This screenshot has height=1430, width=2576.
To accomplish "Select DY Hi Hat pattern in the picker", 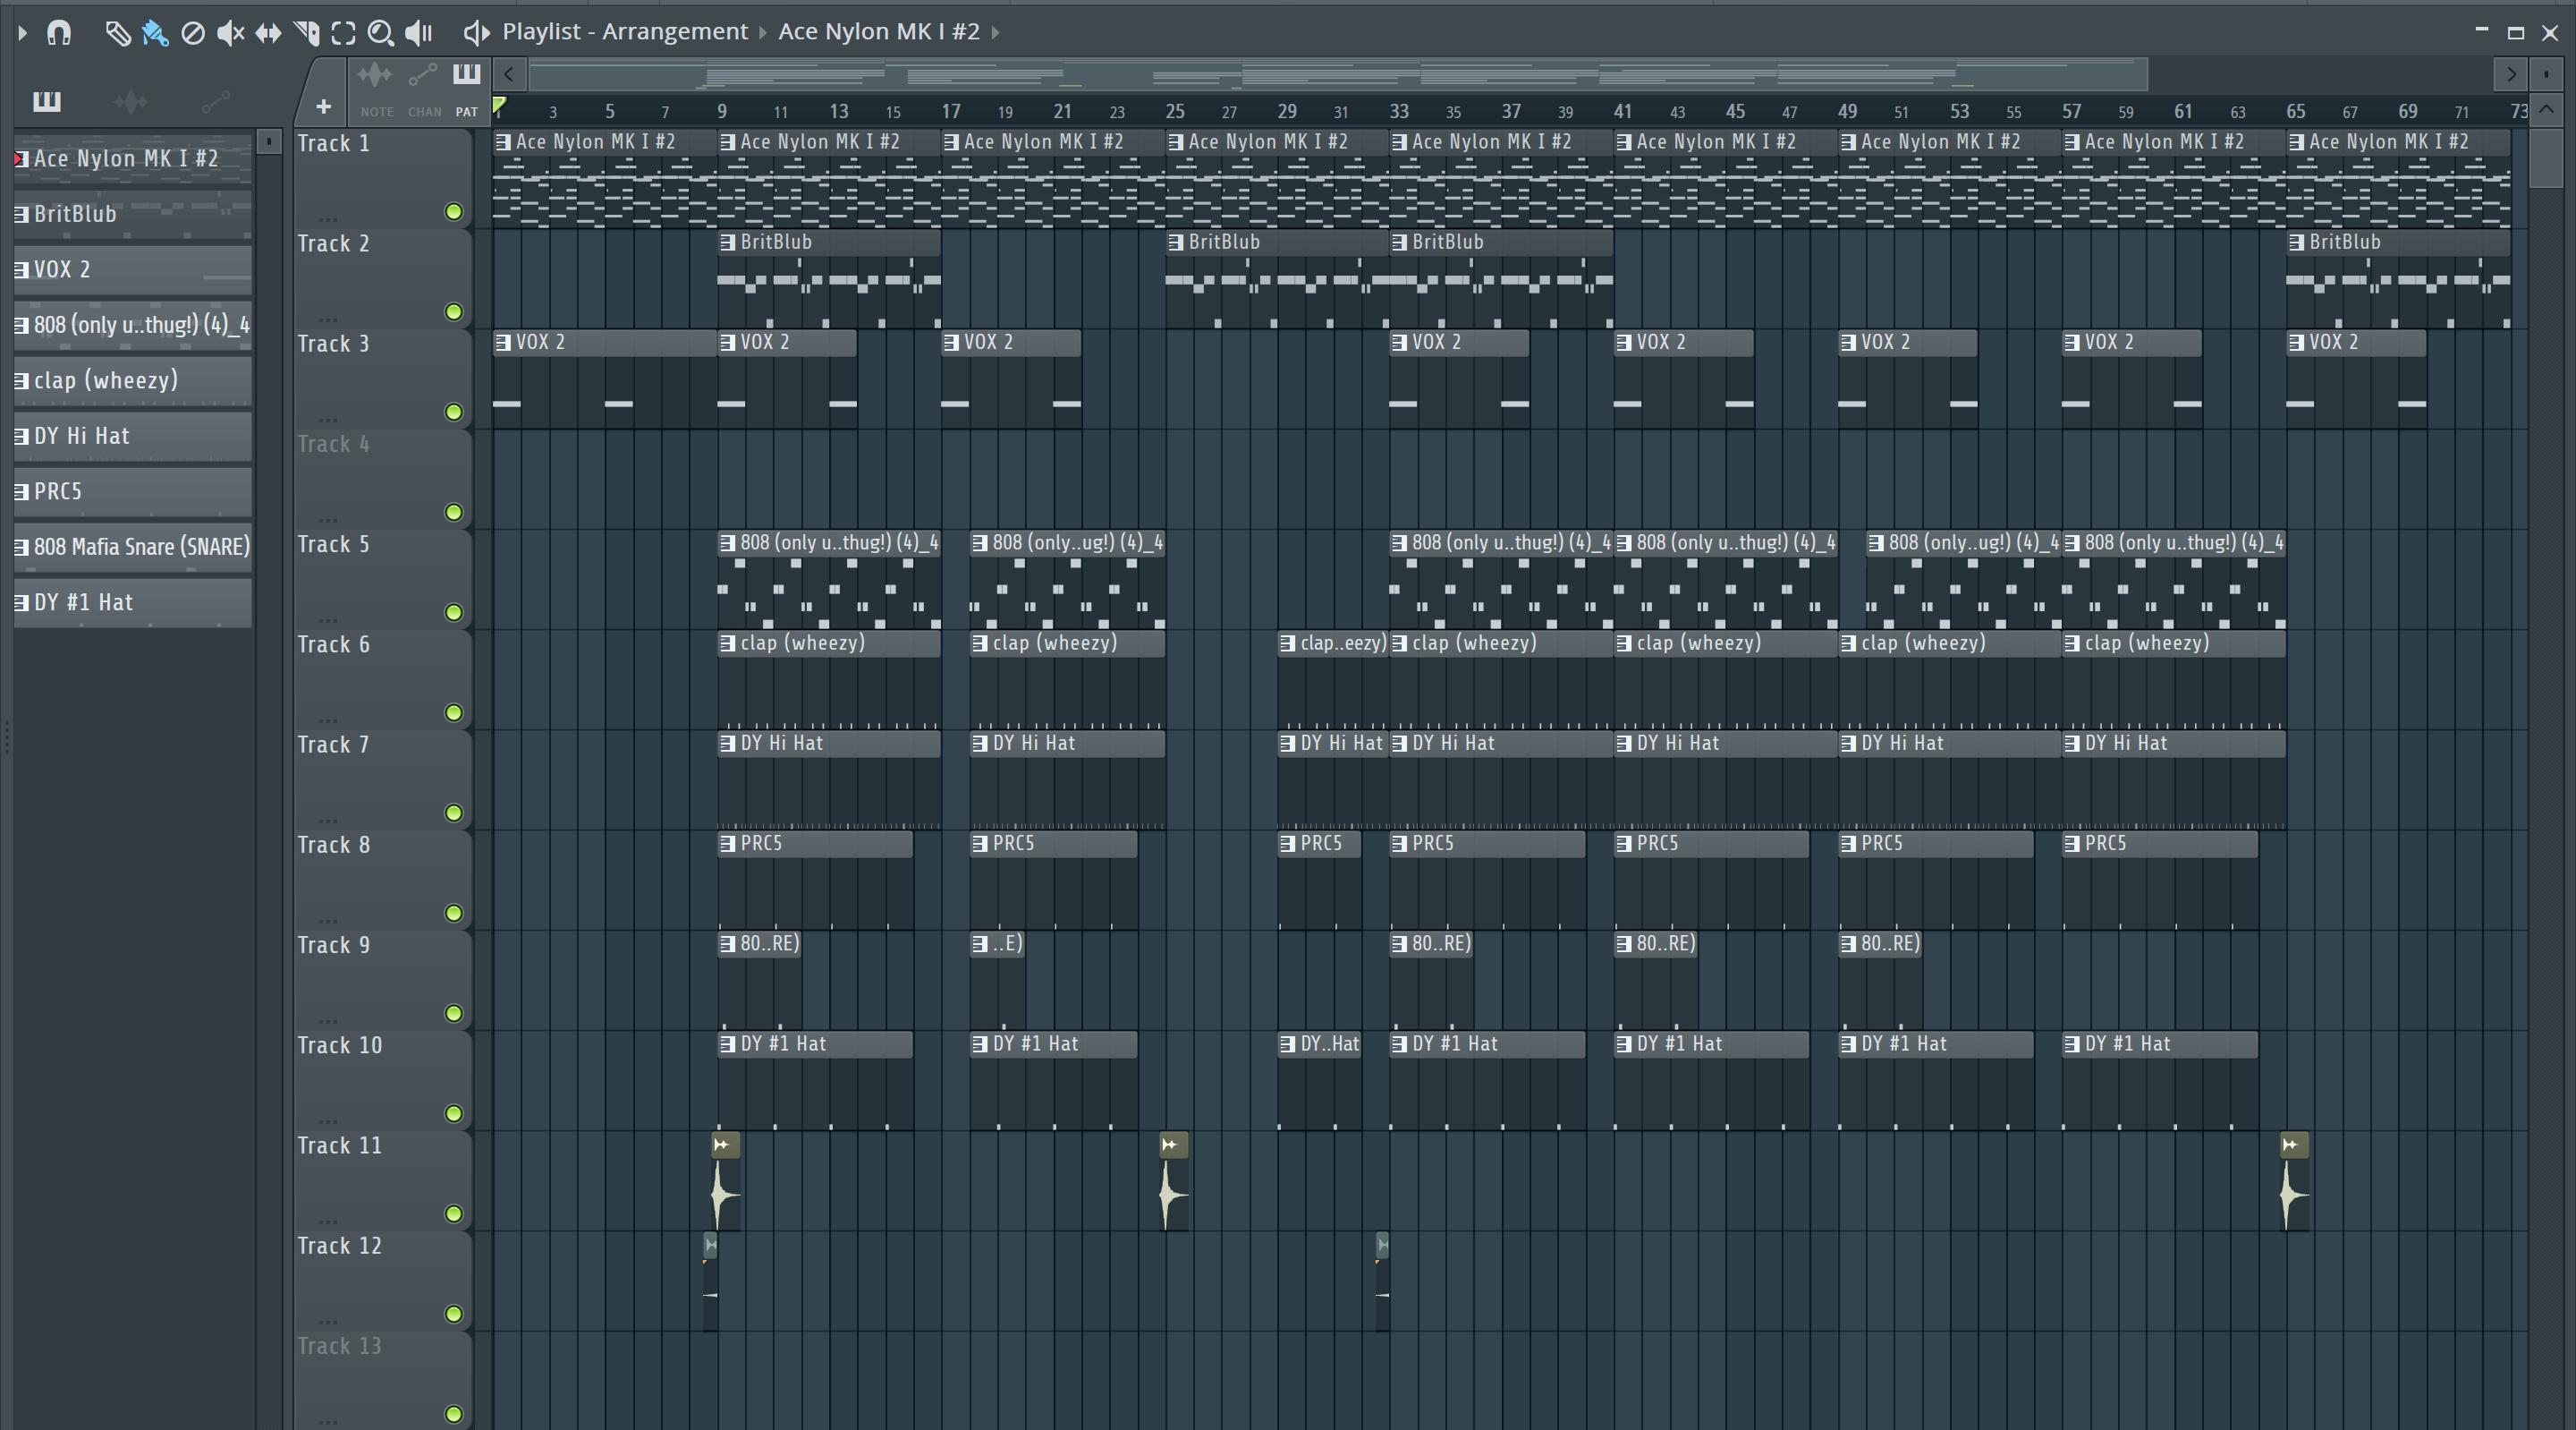I will 132,437.
